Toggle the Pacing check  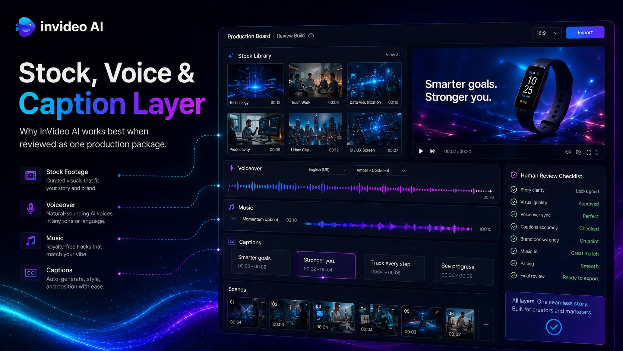tap(513, 263)
